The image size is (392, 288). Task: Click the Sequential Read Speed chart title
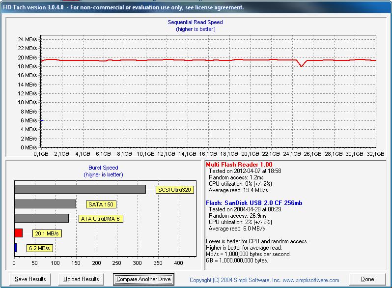195,22
